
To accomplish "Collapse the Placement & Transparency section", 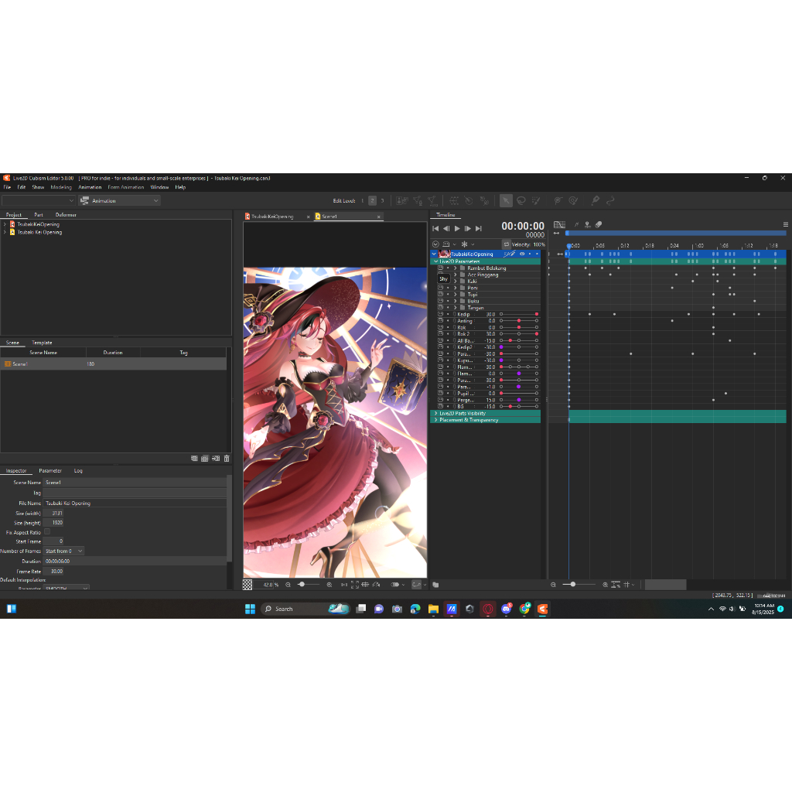I will tap(436, 420).
